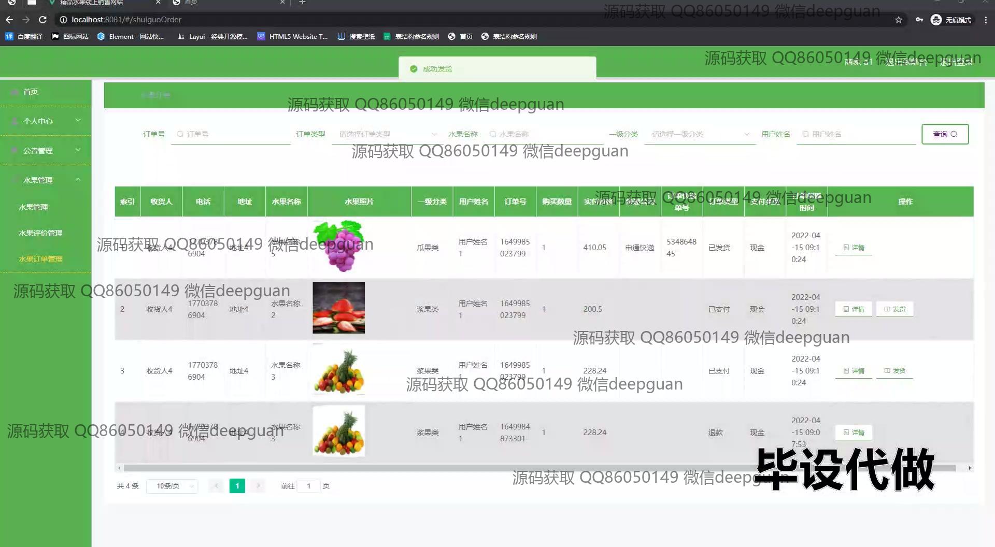The height and width of the screenshot is (547, 995).
Task: View 详情 for the 申通快递 shipped order
Action: pos(854,248)
